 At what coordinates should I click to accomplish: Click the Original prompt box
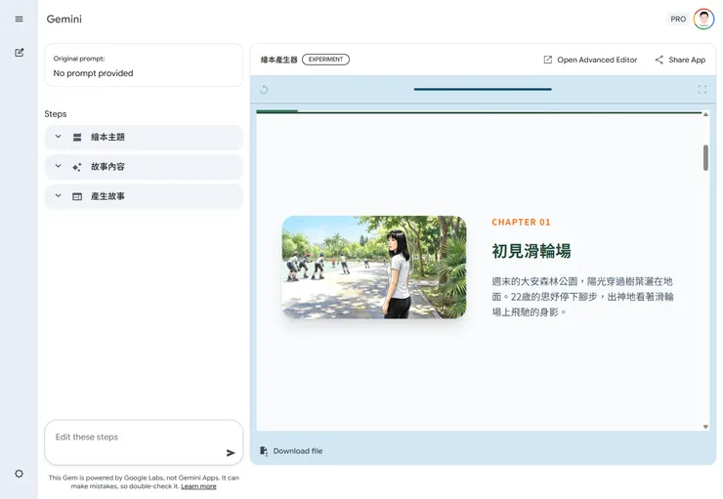(x=144, y=65)
